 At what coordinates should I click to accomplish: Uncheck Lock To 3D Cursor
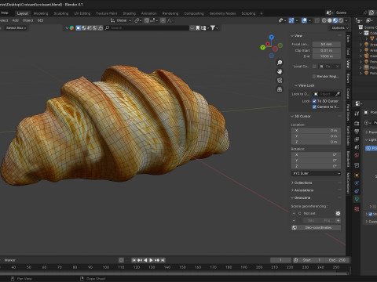tap(314, 101)
